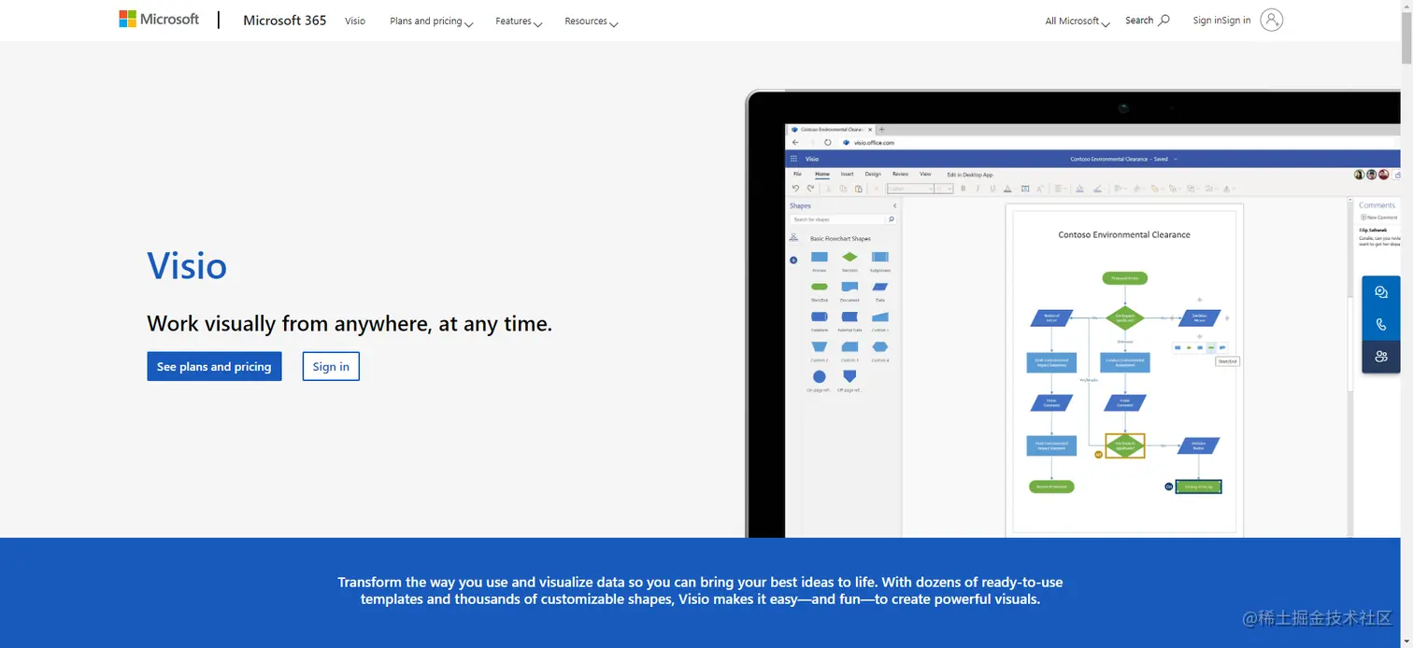Click the new tab plus in the laptop's browser
1413x648 pixels.
[881, 130]
